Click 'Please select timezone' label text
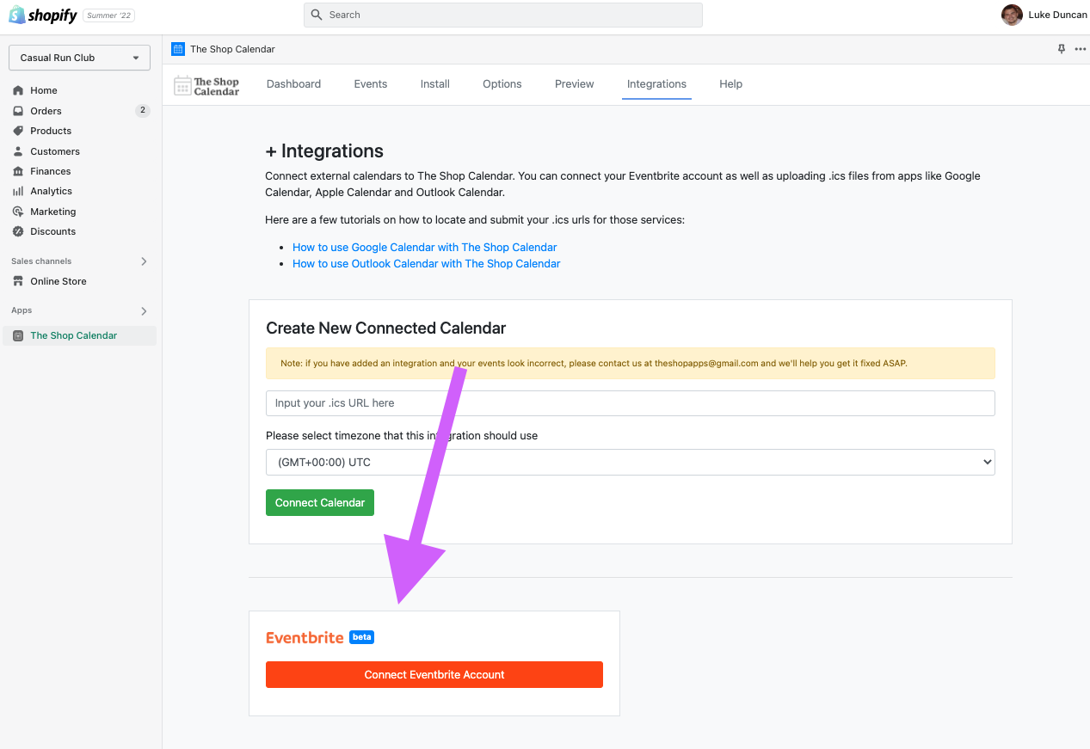Image resolution: width=1090 pixels, height=749 pixels. tap(402, 436)
